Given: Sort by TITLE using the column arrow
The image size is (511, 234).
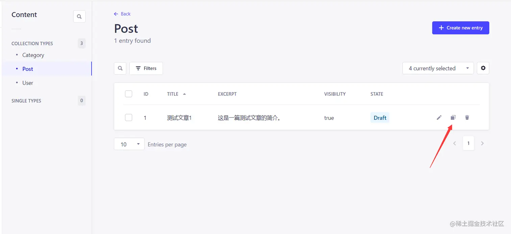Looking at the screenshot, I should pos(184,94).
